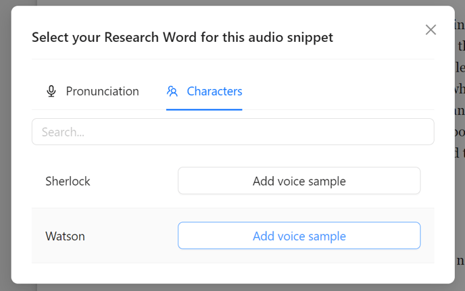The width and height of the screenshot is (465, 291).
Task: Click the blank space right of the Characters tab
Action: click(338, 91)
